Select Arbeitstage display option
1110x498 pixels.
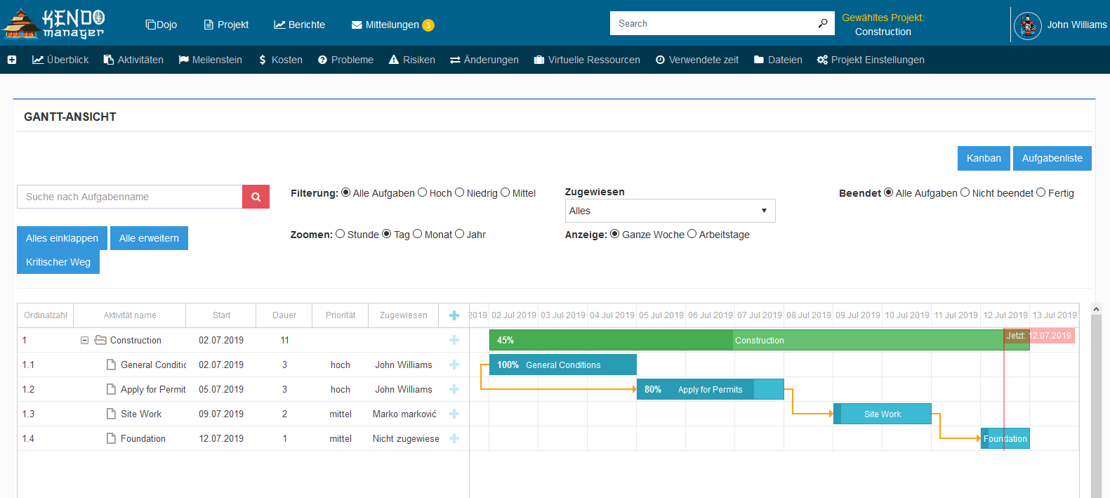click(x=692, y=234)
